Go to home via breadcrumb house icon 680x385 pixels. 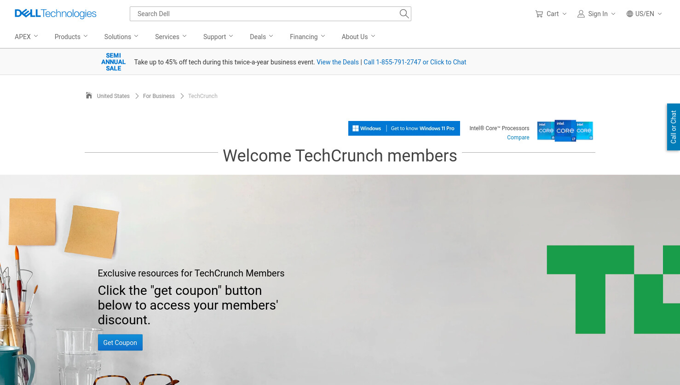89,95
